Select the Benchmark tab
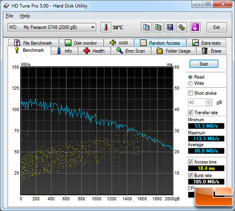The height and width of the screenshot is (211, 235). coord(29,50)
